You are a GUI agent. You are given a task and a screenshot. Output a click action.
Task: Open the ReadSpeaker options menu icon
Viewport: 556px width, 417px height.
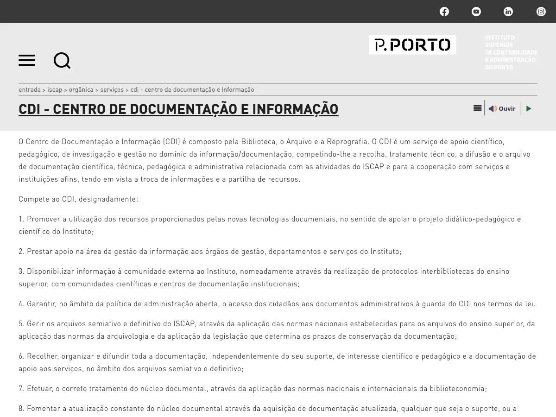[x=478, y=108]
